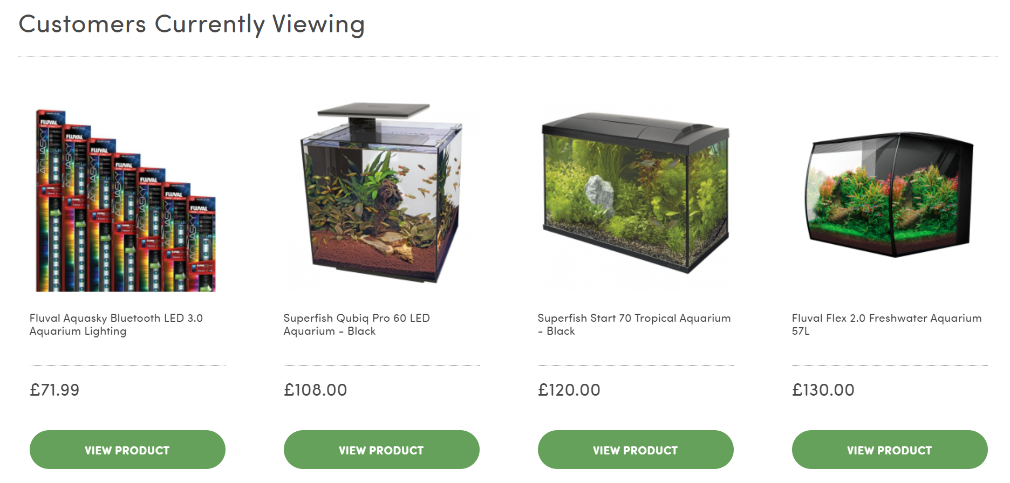Click the grey rock inside the Start 70 tank
Screen dimensions: 1010x483
pyautogui.click(x=599, y=192)
